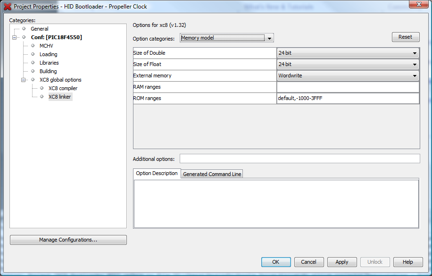Collapse the XC8 global options node

point(24,80)
